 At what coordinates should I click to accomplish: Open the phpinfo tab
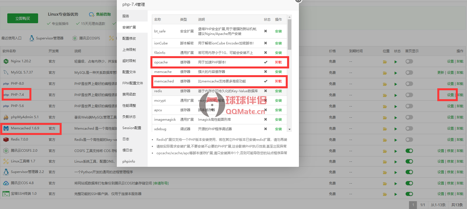point(132,161)
